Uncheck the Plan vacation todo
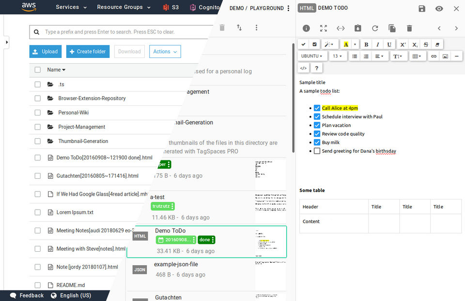The image size is (465, 301). click(317, 125)
